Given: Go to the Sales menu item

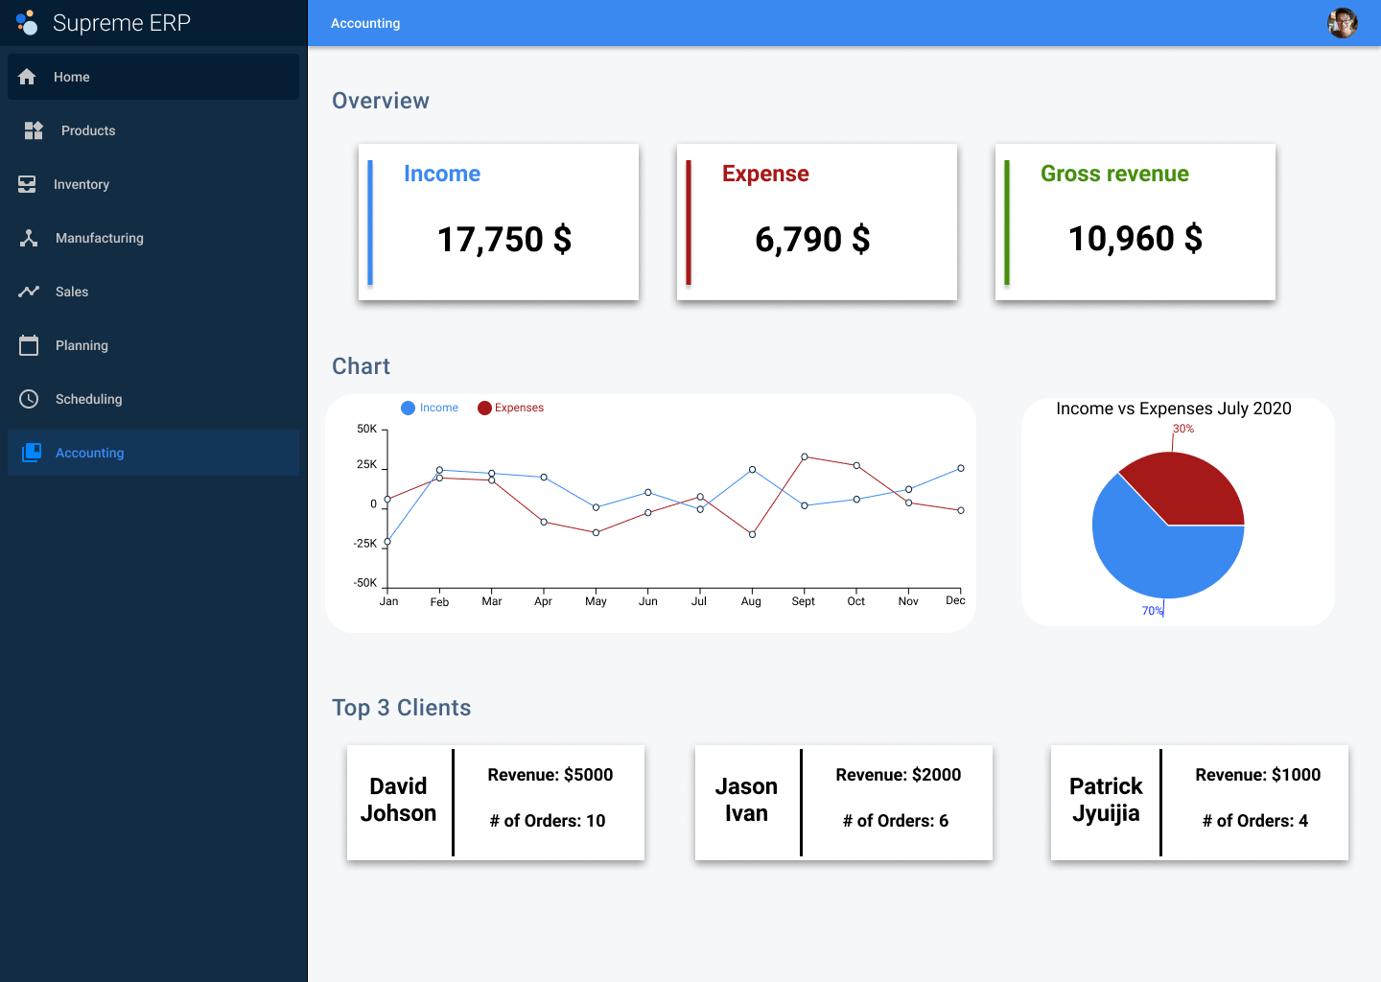Looking at the screenshot, I should click(72, 292).
